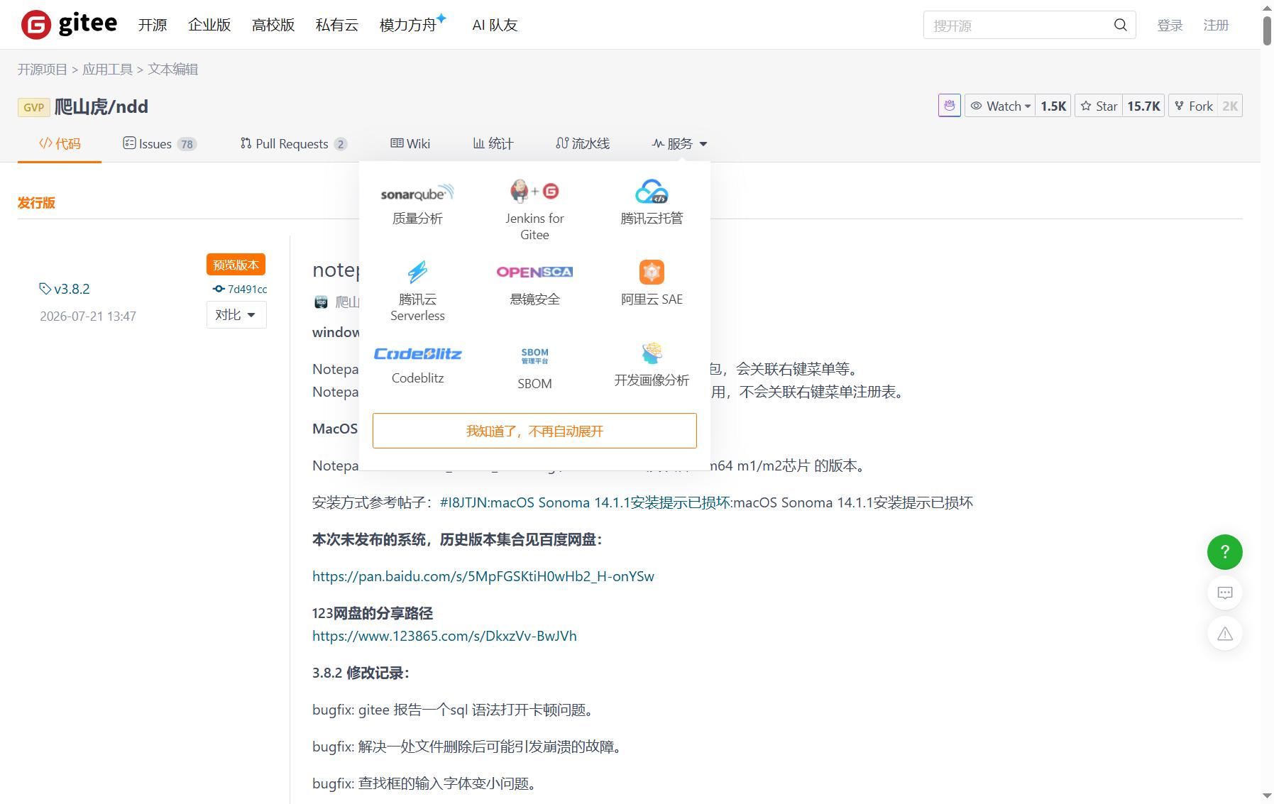
Task: Fork the ndd repository
Action: pos(1193,106)
